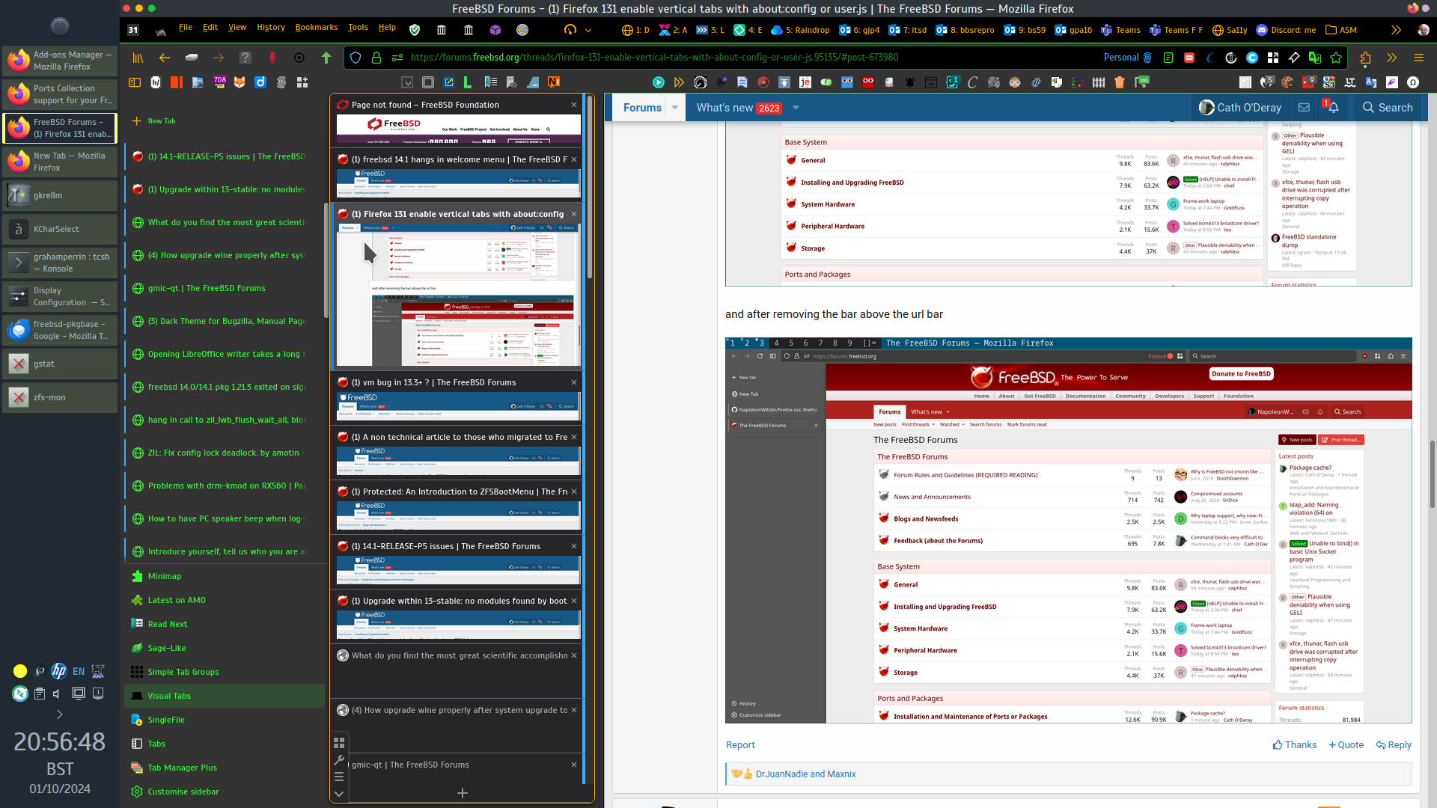Click the green up-arrow navigate-up icon
The width and height of the screenshot is (1437, 808).
point(326,58)
